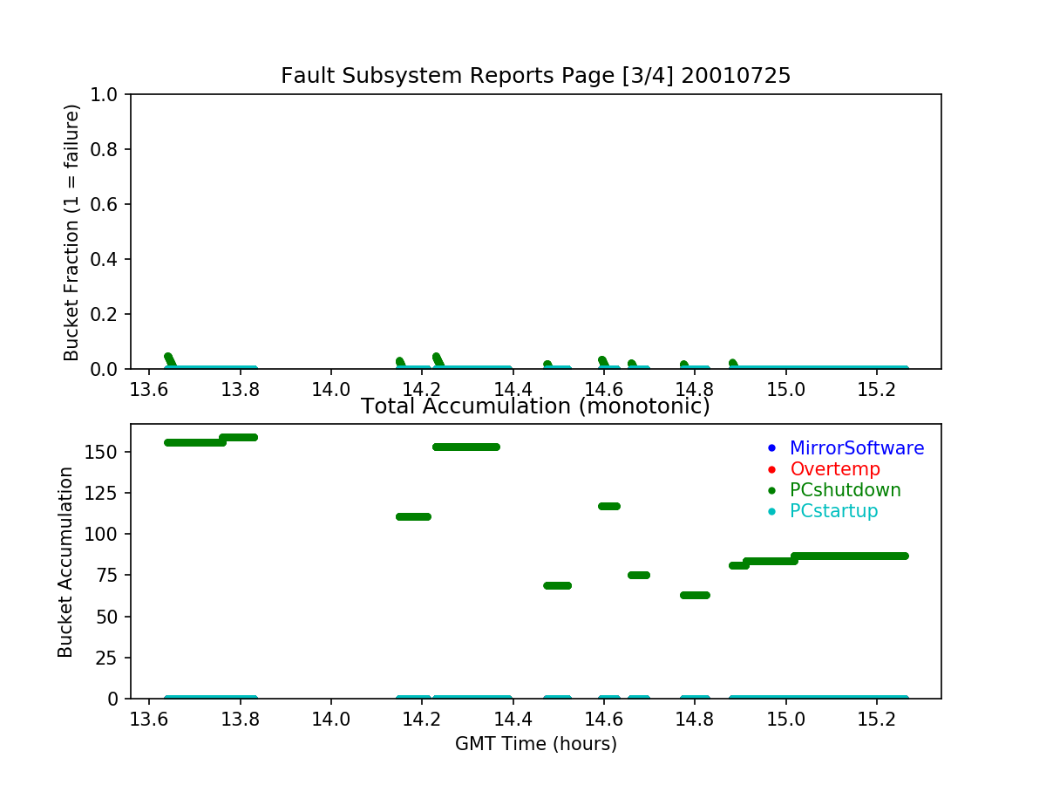Click the green segment near 117 accumulation
Viewport: 1046px width, 785px height.
point(608,506)
